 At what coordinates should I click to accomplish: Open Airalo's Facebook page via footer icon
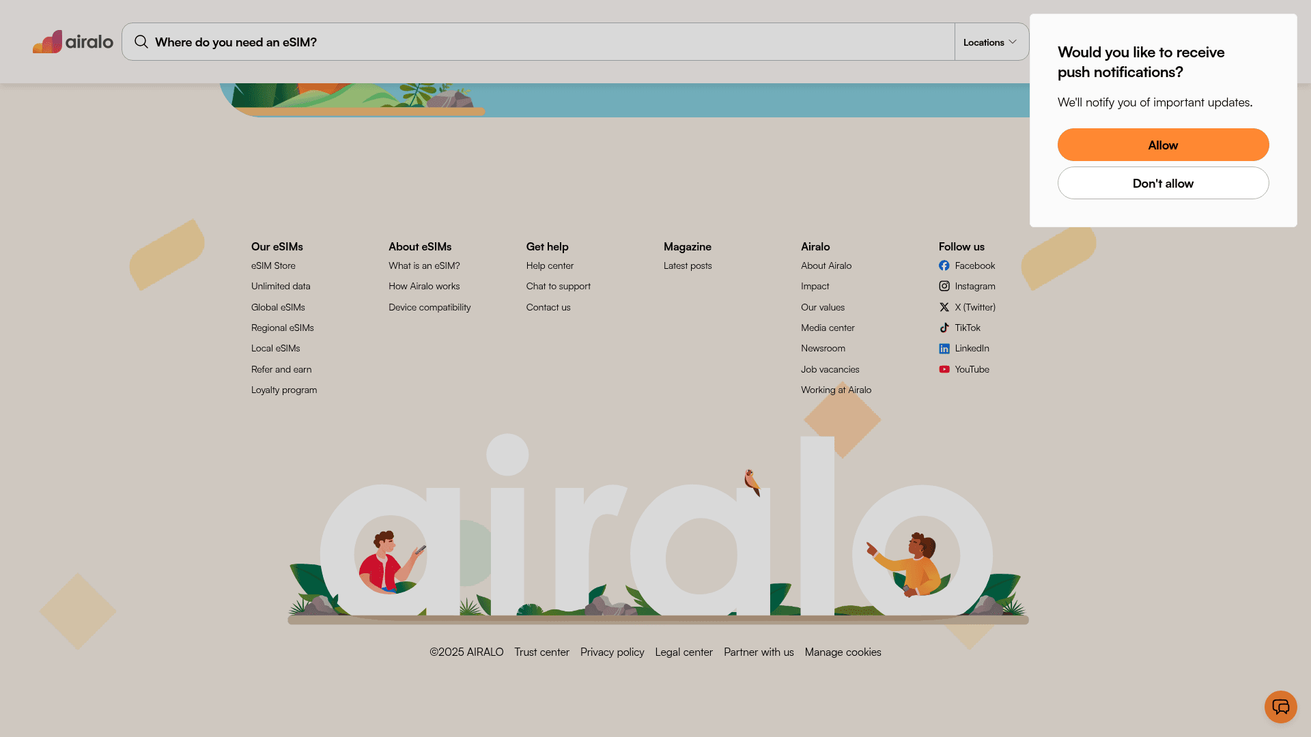[x=945, y=265]
